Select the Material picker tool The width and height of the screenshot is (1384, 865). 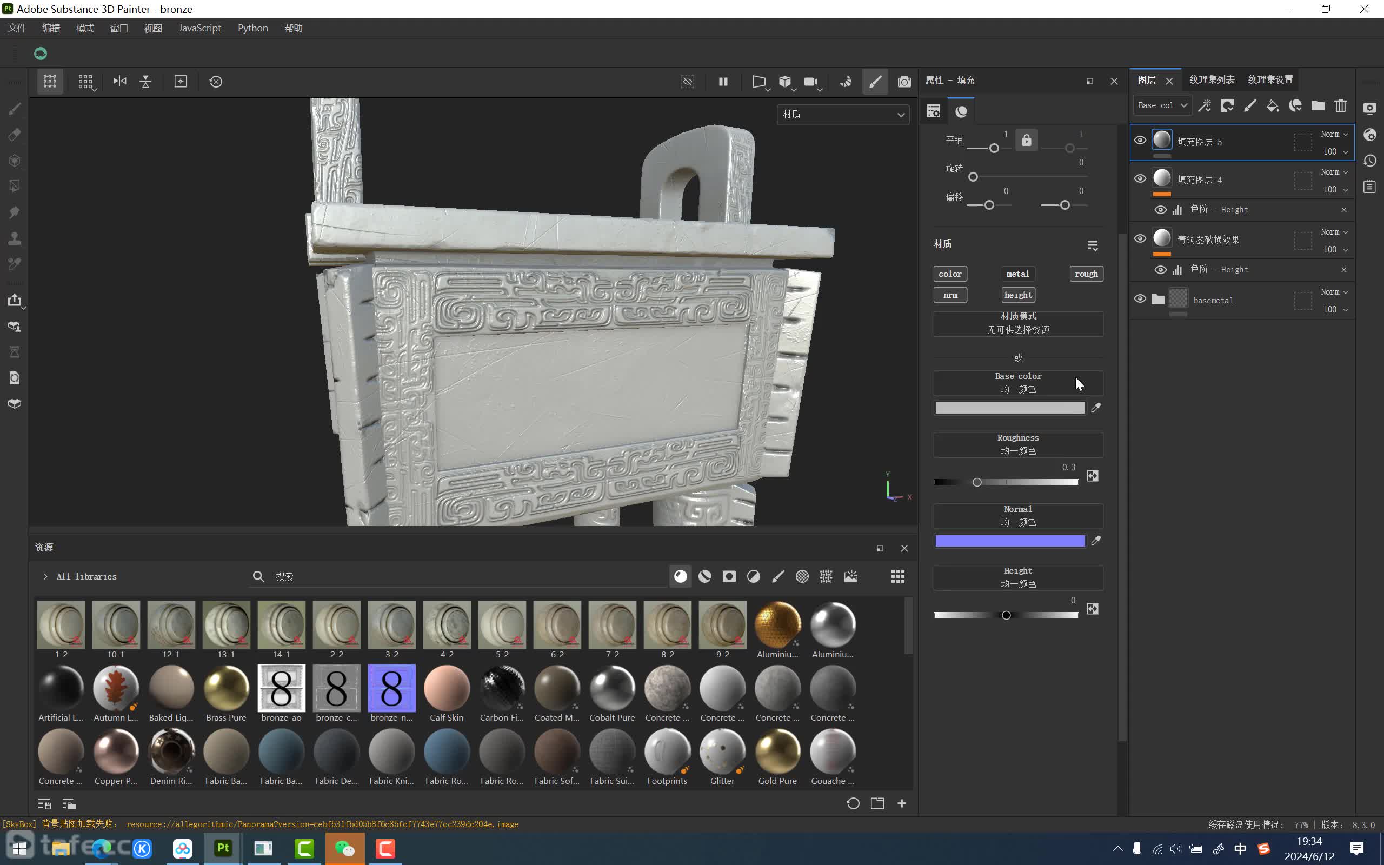click(15, 264)
